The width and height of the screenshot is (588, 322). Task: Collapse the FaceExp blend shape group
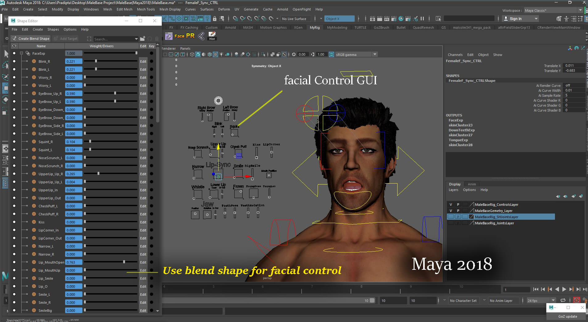pyautogui.click(x=22, y=53)
